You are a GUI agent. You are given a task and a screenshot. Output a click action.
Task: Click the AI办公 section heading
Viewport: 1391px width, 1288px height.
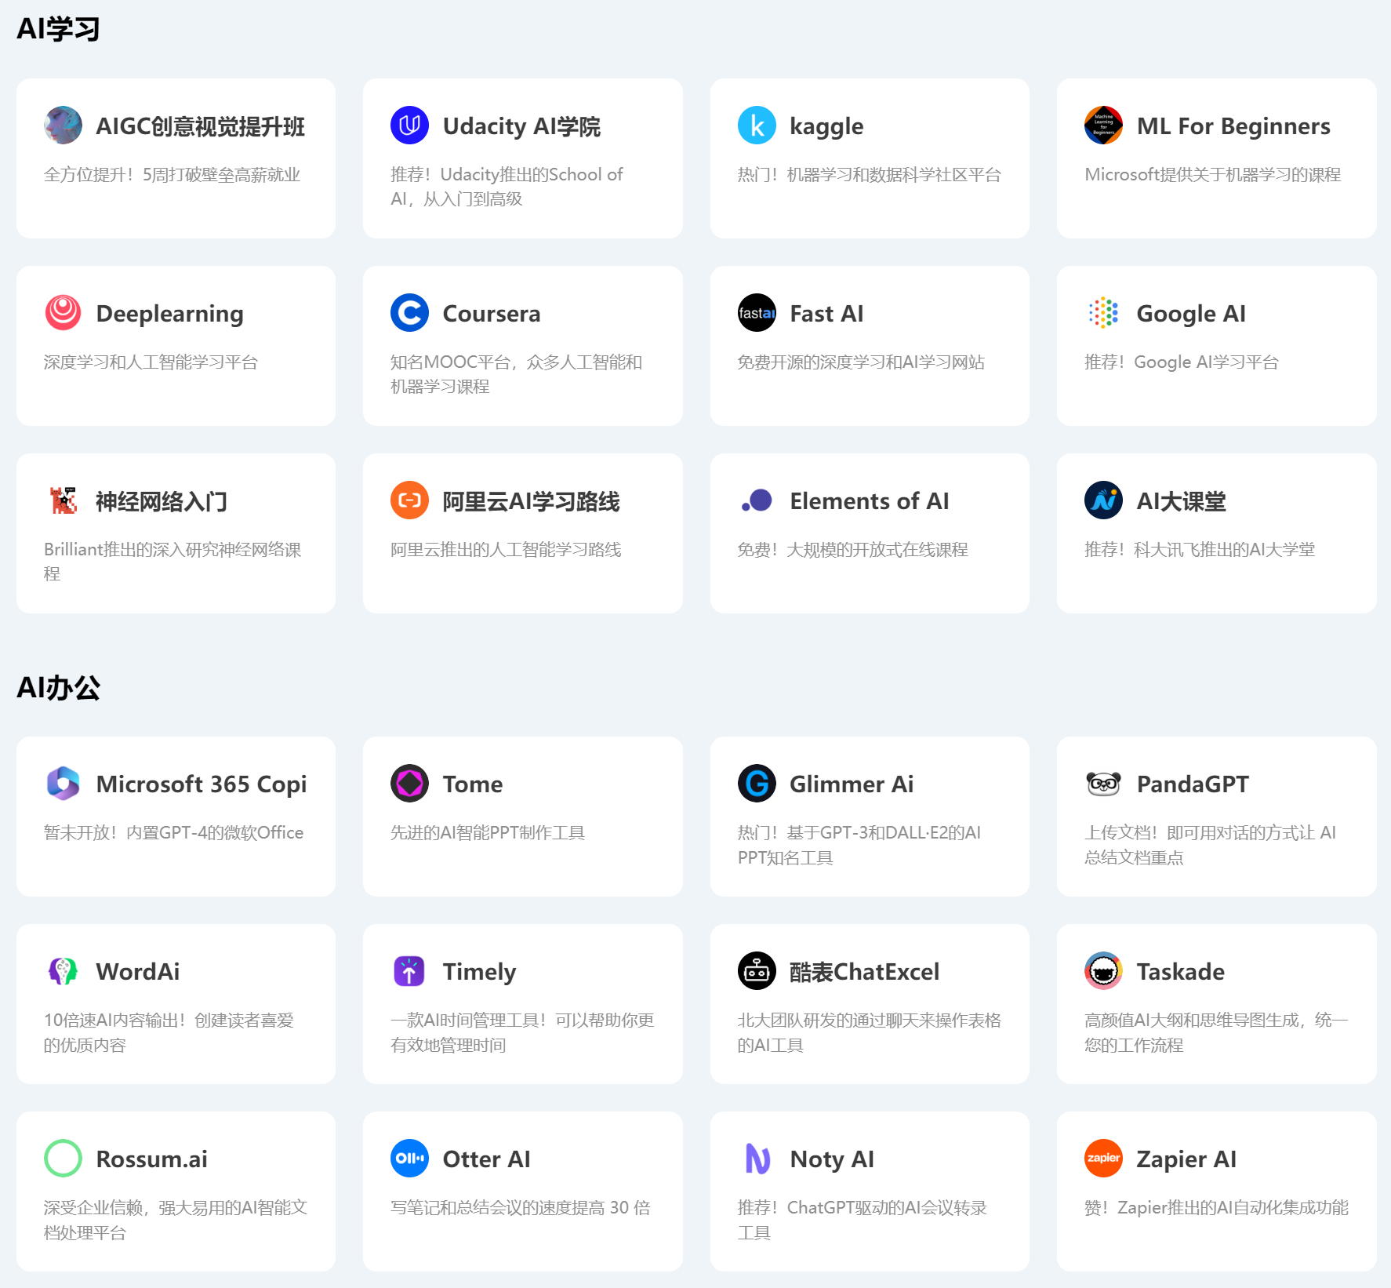pyautogui.click(x=59, y=688)
